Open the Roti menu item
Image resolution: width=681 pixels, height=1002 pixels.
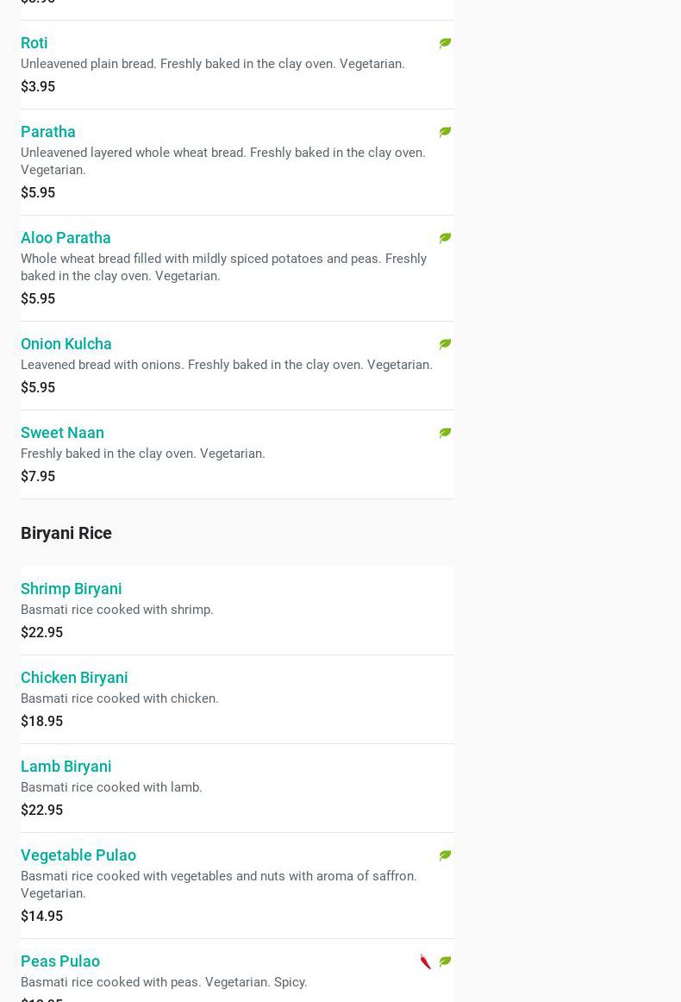click(x=34, y=43)
